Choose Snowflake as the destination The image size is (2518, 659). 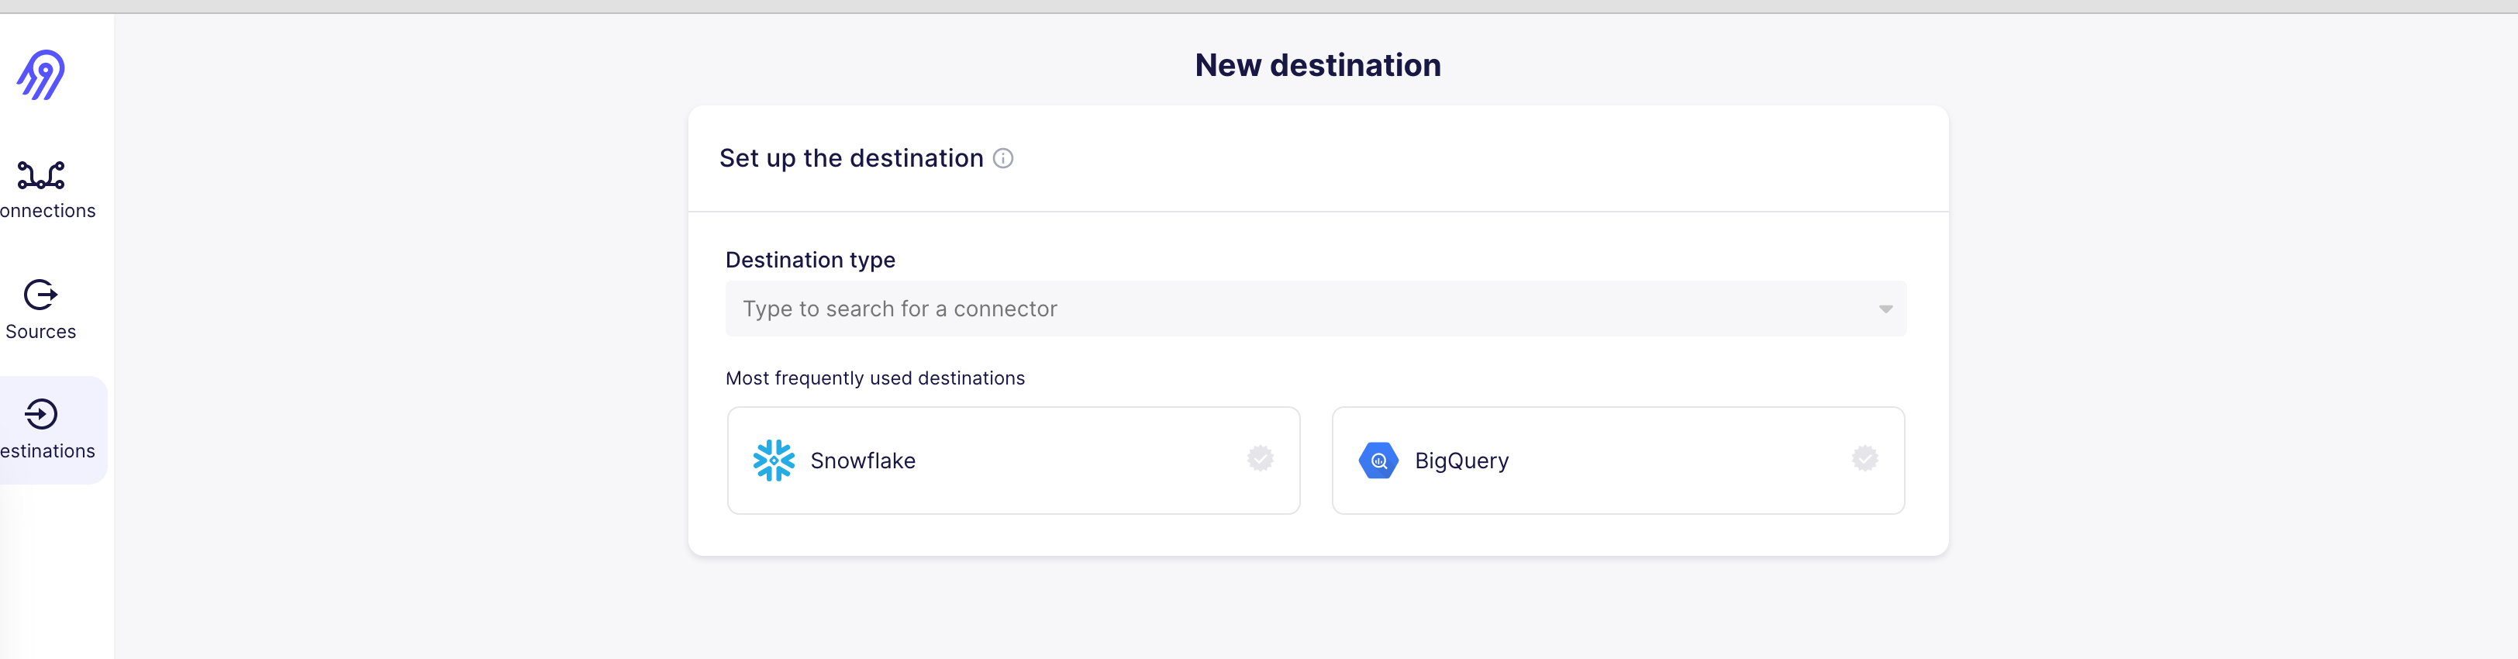[x=1012, y=461]
